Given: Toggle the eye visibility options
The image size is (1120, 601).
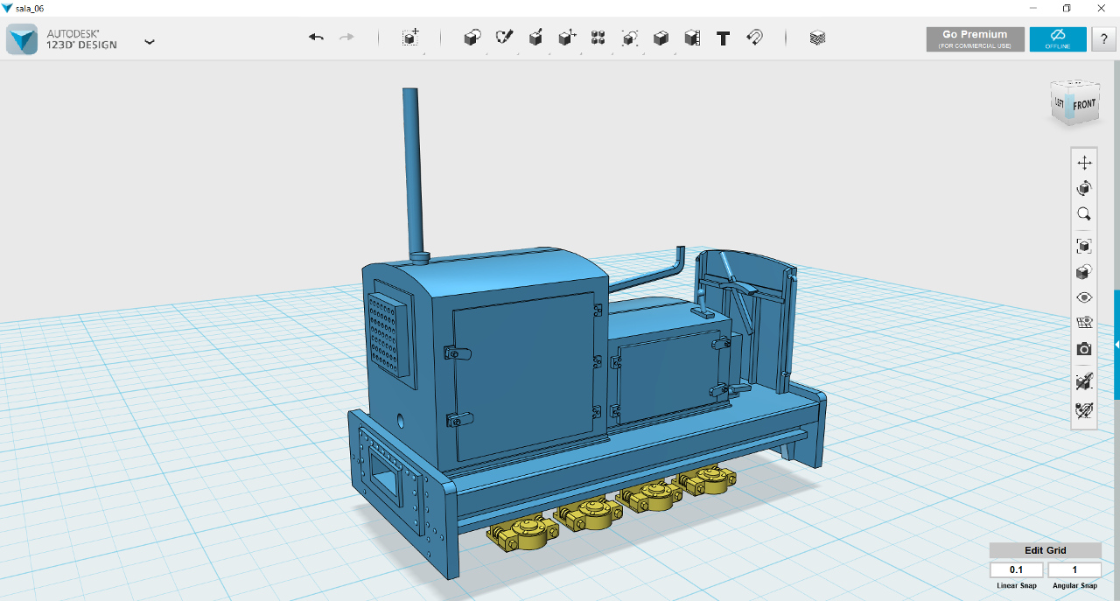Looking at the screenshot, I should point(1084,297).
